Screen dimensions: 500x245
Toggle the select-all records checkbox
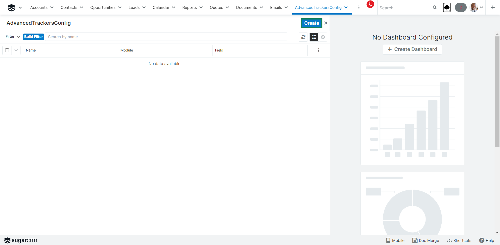(x=7, y=50)
